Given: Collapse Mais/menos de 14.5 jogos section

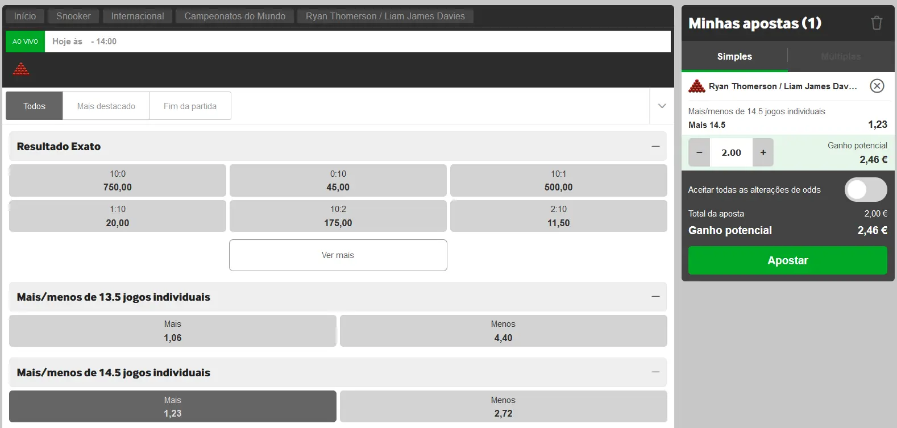Looking at the screenshot, I should coord(655,372).
